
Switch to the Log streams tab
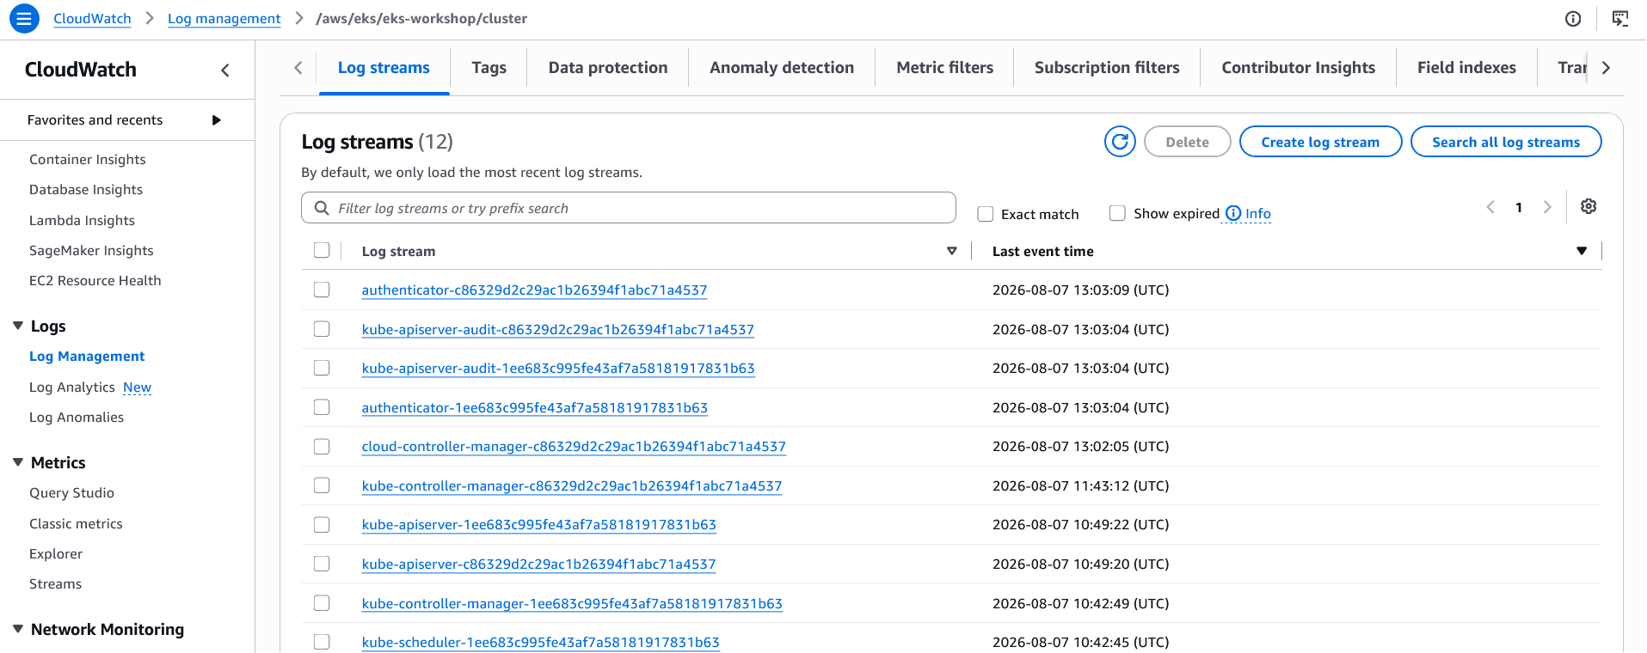(x=384, y=68)
